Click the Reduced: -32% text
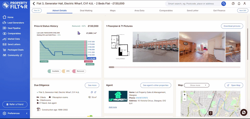 point(79,26)
